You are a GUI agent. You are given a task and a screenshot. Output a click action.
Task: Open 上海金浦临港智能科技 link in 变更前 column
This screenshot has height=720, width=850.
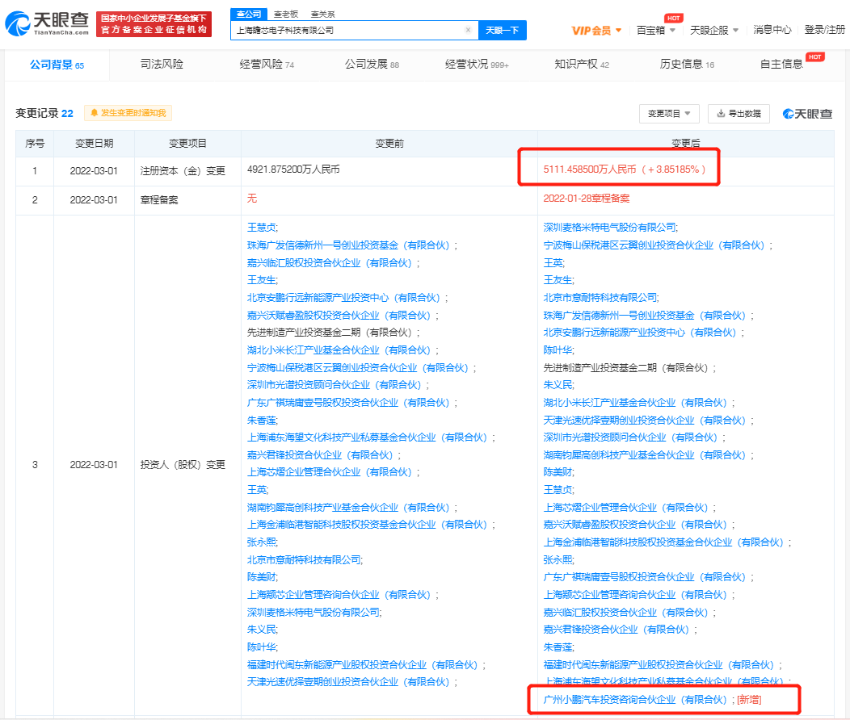367,525
